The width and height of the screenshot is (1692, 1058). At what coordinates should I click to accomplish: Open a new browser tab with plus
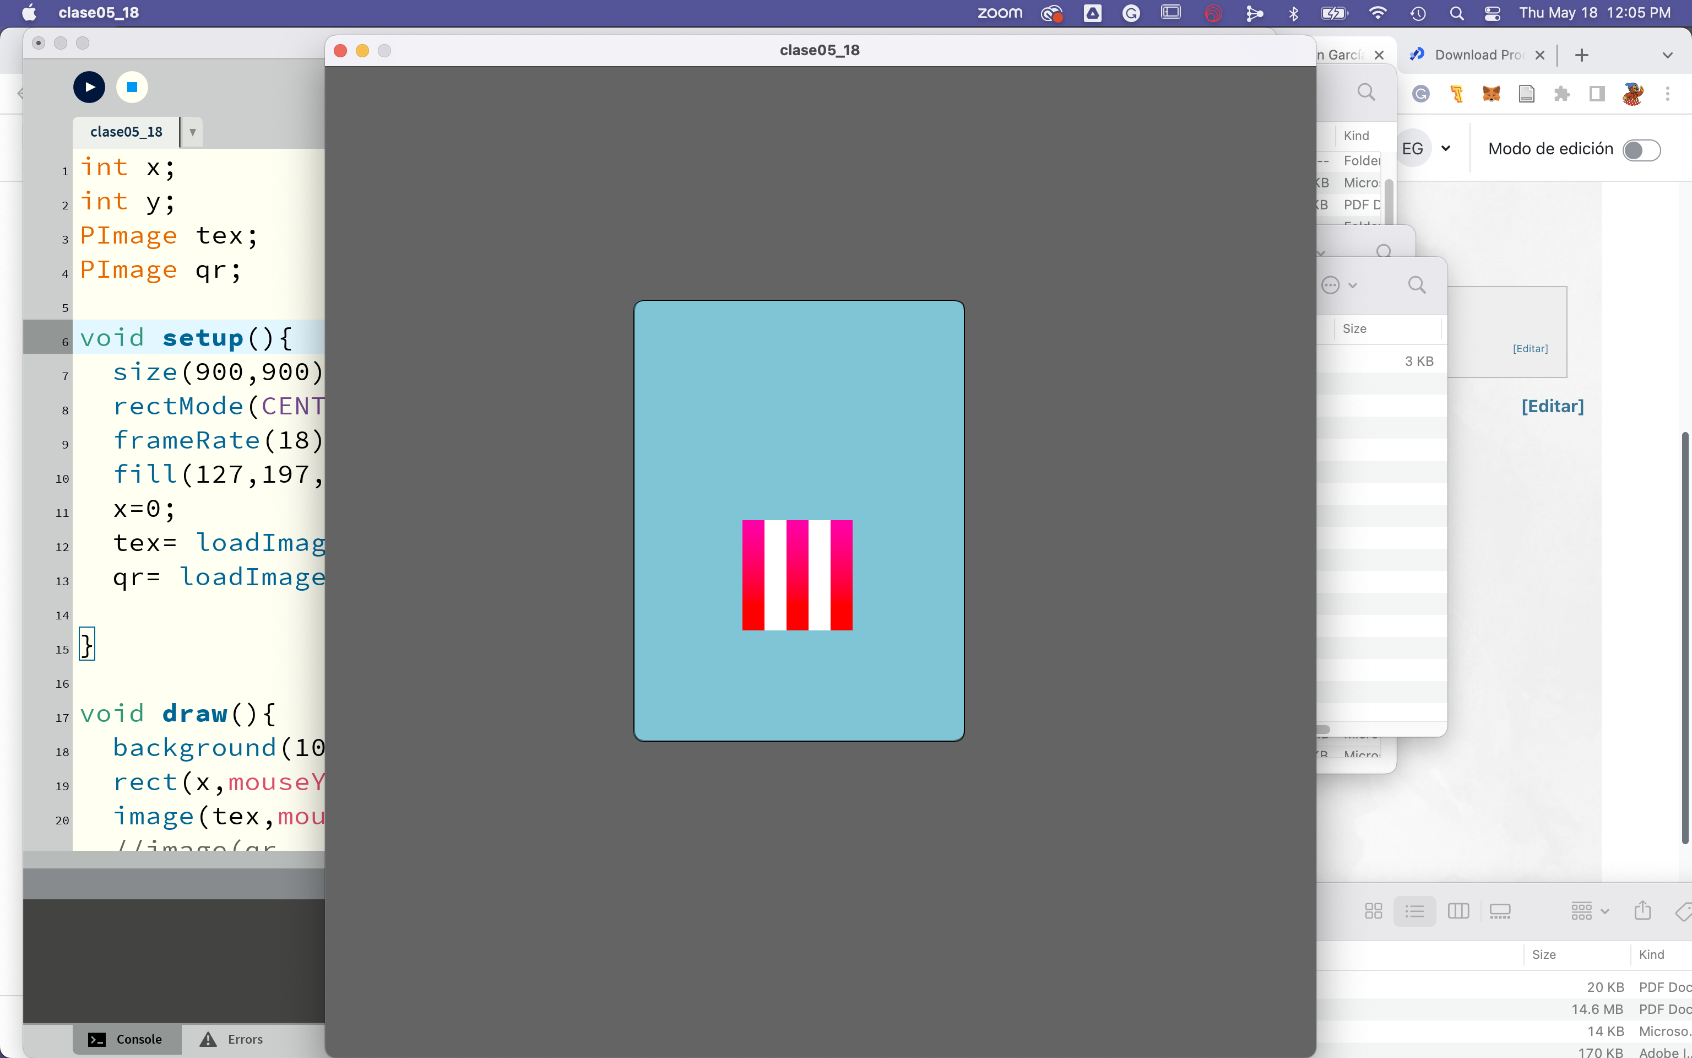tap(1581, 55)
